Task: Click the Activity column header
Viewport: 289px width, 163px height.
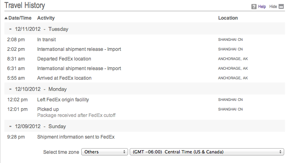Action: (46, 18)
